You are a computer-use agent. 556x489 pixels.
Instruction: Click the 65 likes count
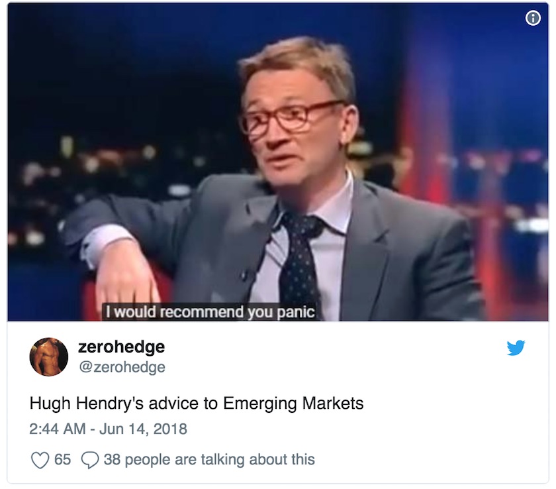click(x=62, y=460)
